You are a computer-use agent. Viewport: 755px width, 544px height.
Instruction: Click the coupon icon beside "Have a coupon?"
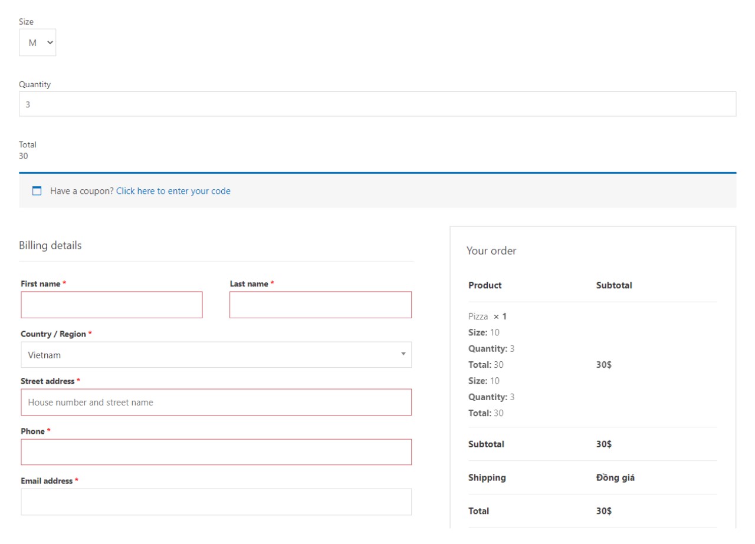[x=37, y=190]
